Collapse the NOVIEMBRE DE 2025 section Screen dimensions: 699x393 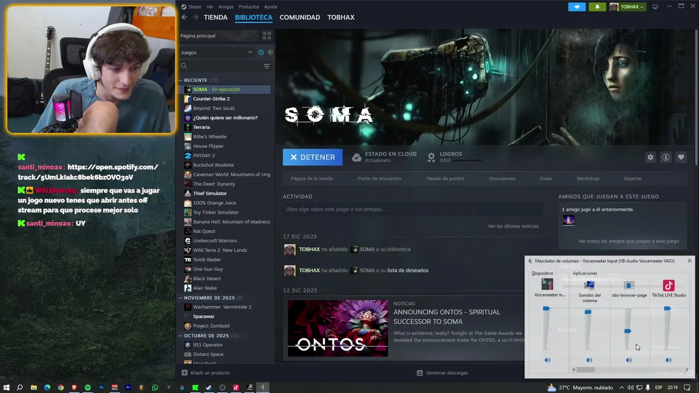pos(181,298)
